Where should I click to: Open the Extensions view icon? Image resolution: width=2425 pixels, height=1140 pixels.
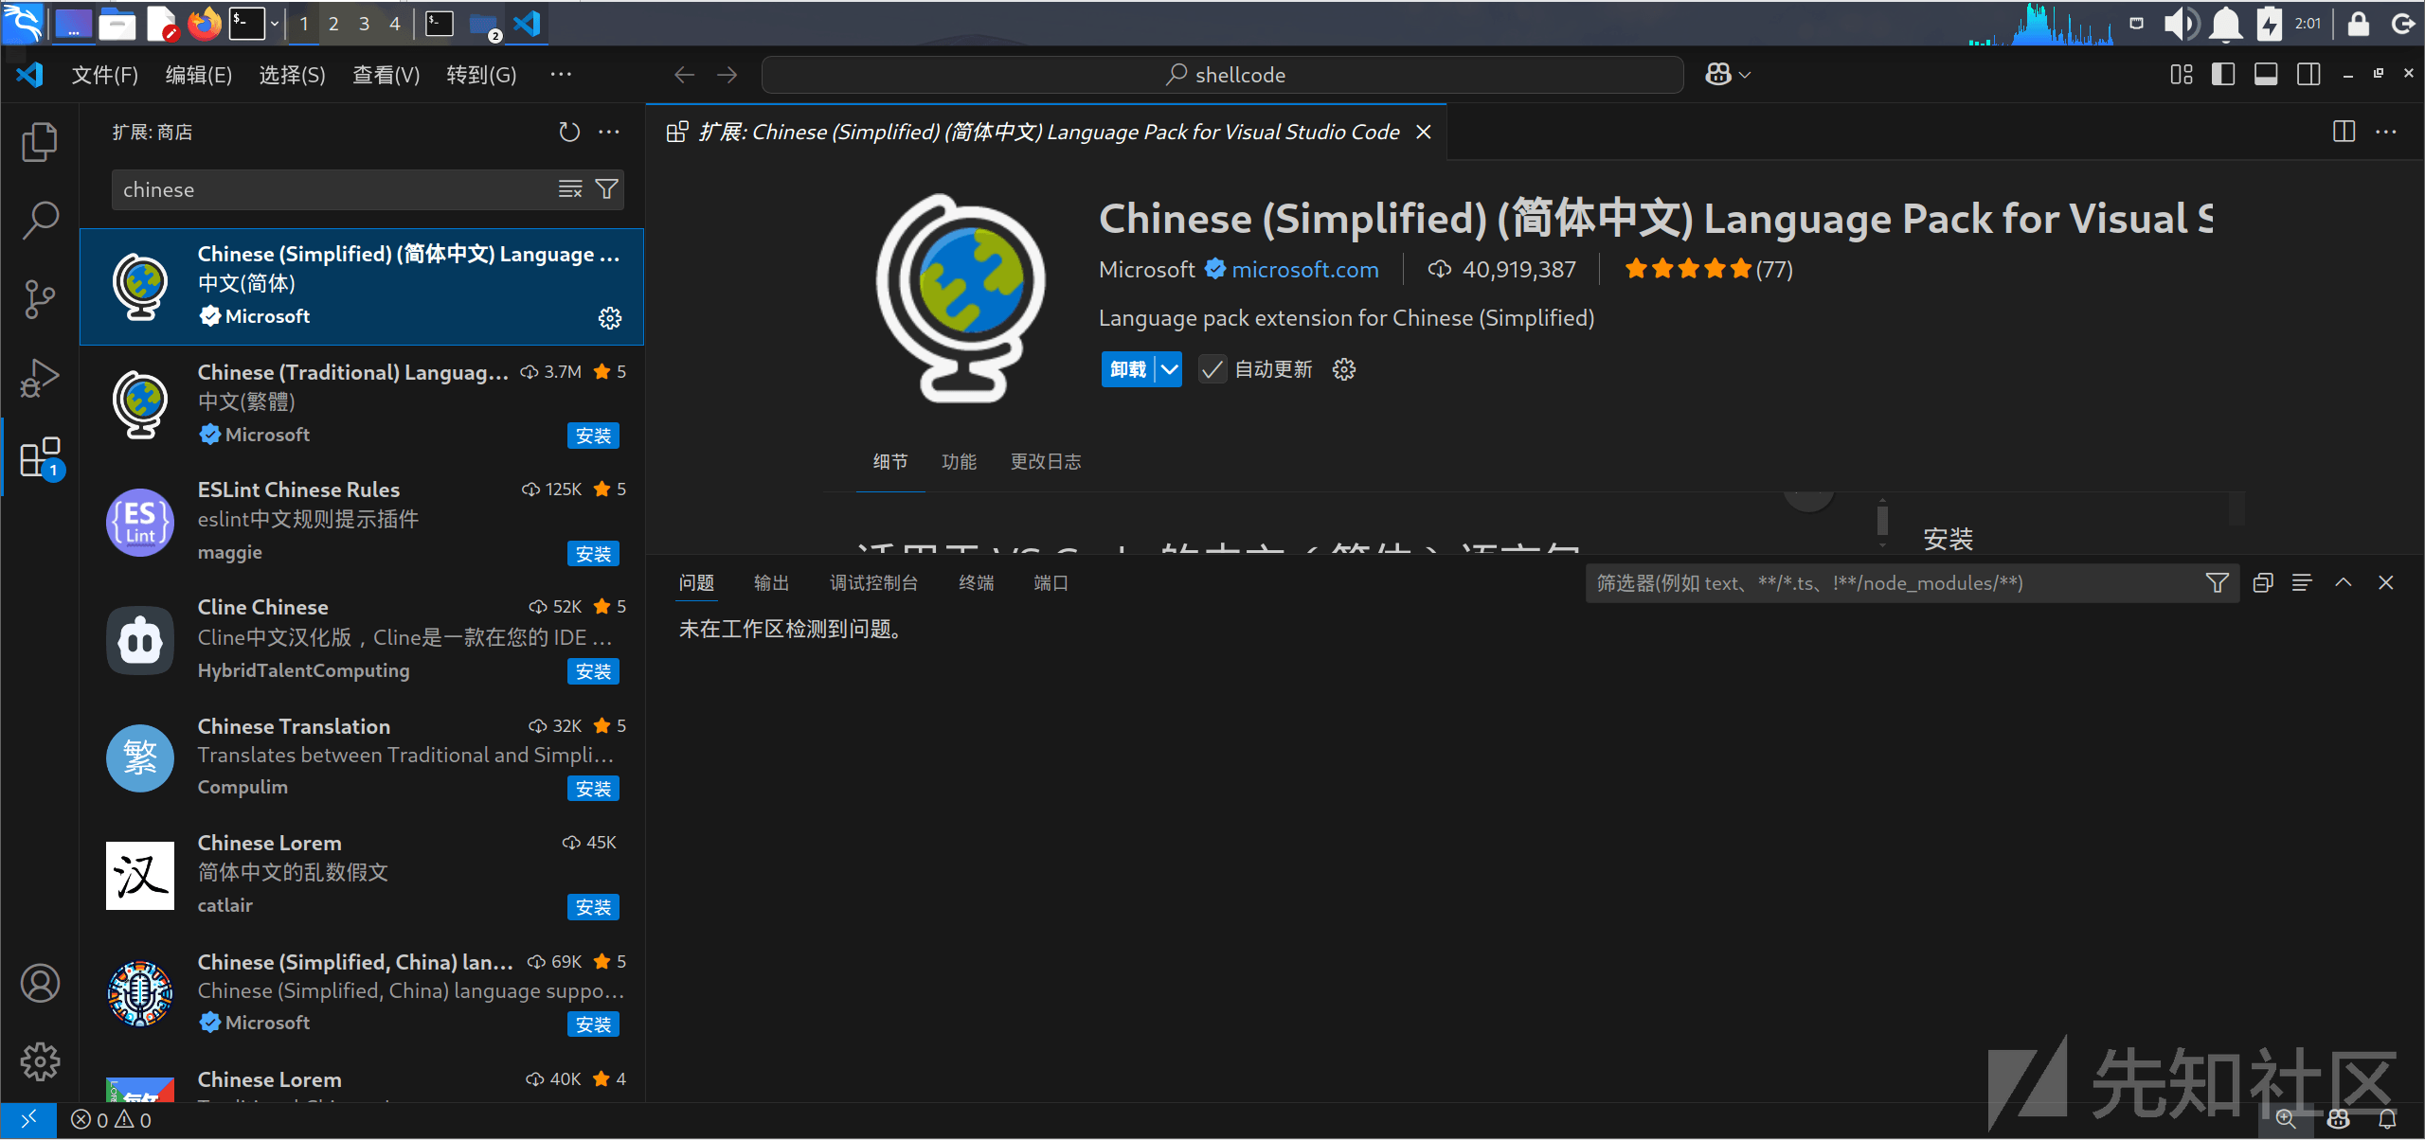(x=40, y=457)
